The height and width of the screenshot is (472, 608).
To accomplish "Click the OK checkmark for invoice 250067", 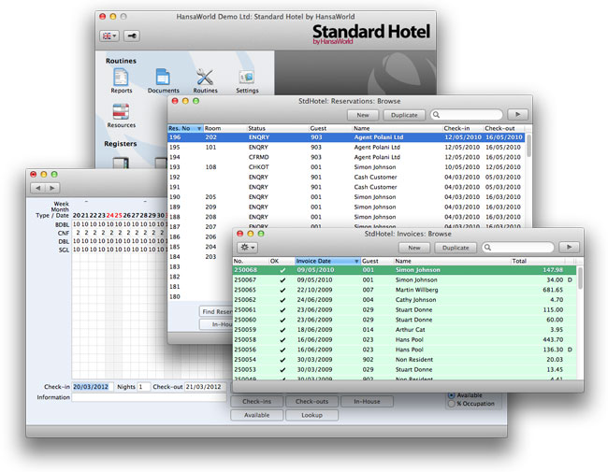I will point(282,280).
